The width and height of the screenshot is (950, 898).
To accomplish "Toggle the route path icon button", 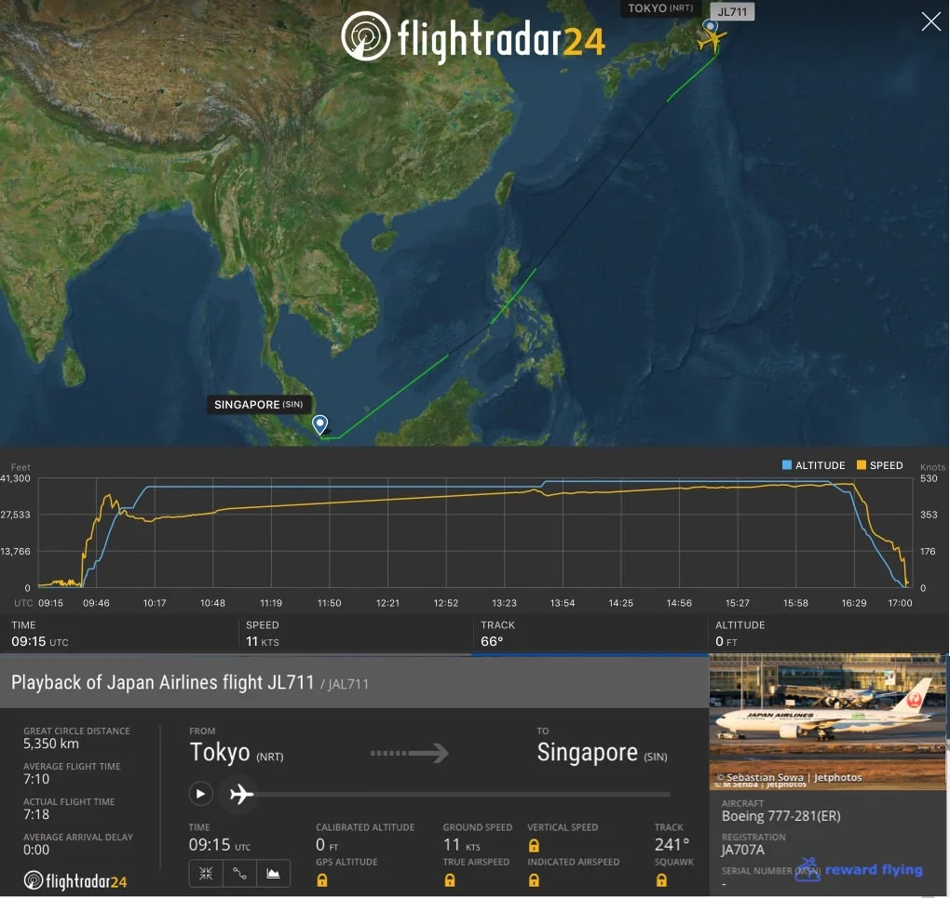I will tap(240, 873).
